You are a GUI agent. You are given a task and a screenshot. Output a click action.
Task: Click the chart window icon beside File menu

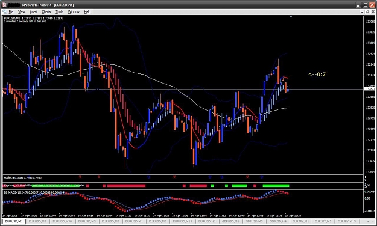coord(5,12)
